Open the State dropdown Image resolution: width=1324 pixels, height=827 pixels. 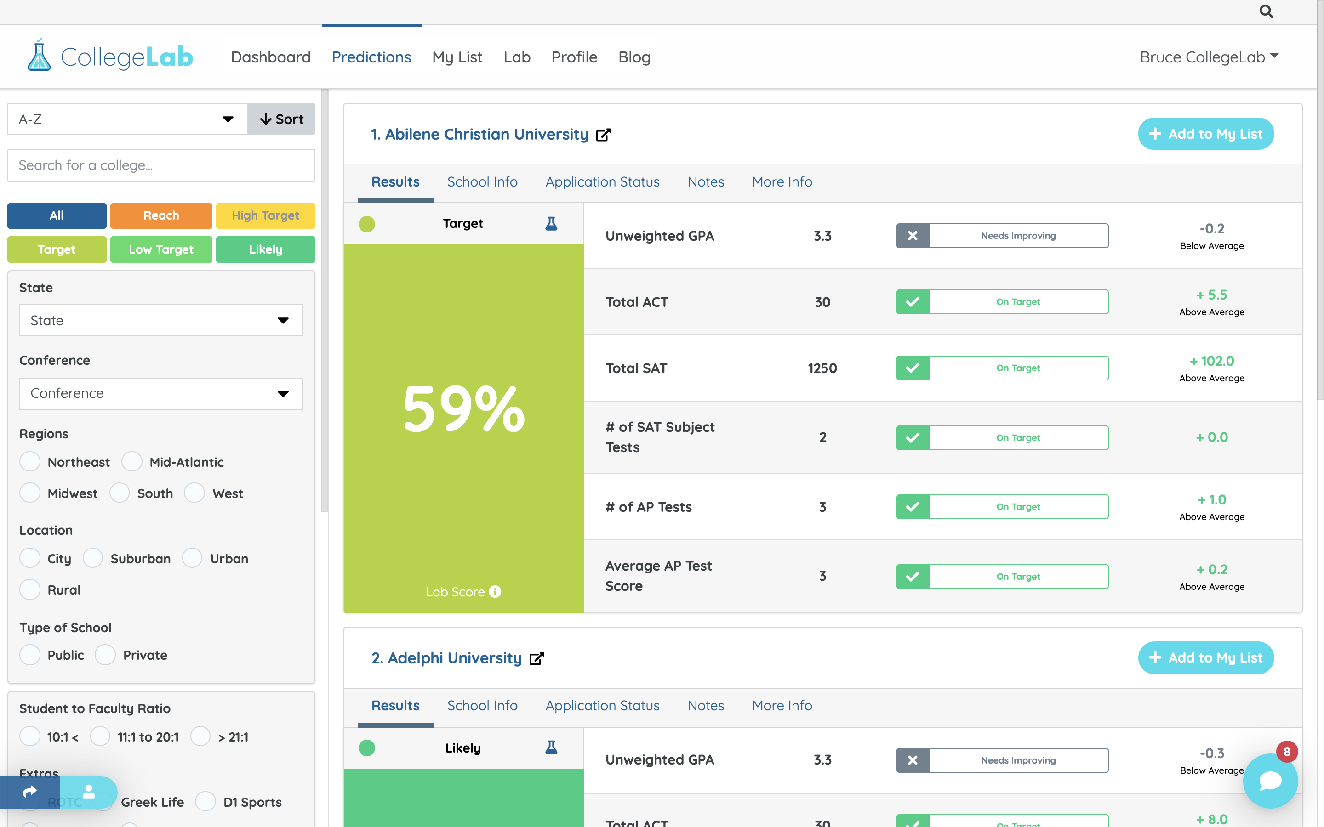[x=161, y=321]
